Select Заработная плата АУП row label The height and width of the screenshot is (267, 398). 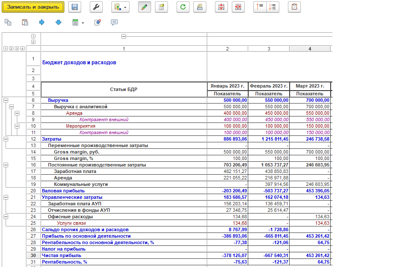(x=75, y=204)
